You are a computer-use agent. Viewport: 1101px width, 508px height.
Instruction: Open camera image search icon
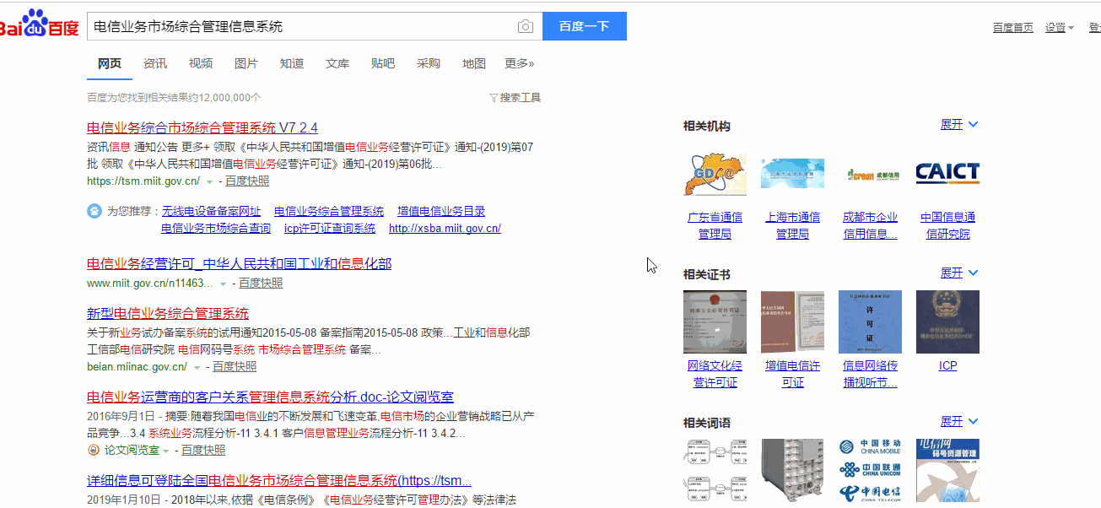tap(526, 26)
